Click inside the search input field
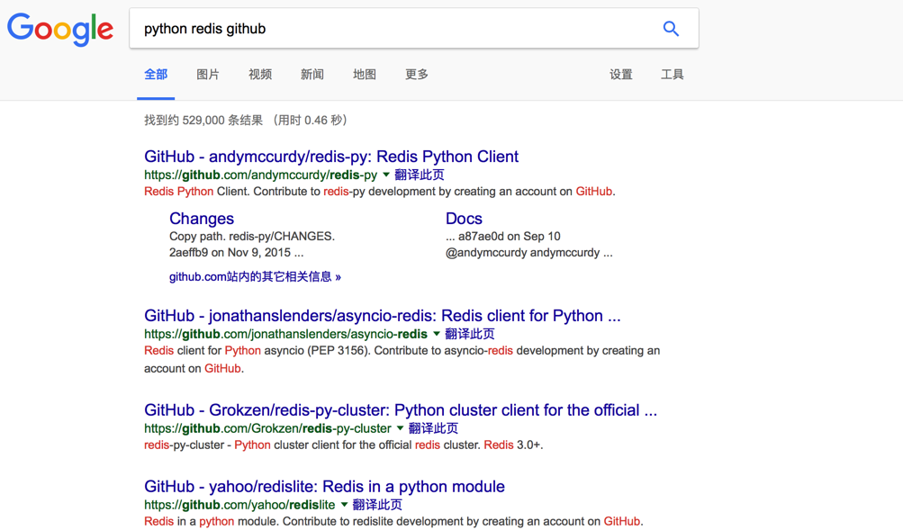The height and width of the screenshot is (530, 903). (360, 28)
